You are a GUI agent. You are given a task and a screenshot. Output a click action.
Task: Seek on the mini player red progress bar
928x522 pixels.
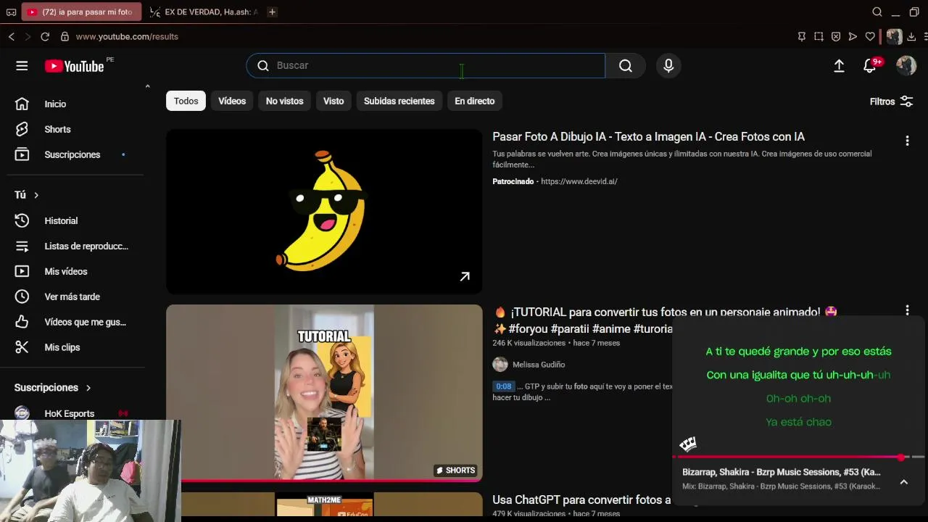click(x=799, y=457)
